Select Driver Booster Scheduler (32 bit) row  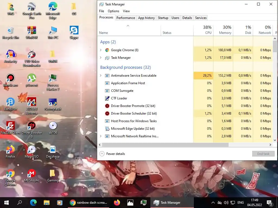[185, 113]
